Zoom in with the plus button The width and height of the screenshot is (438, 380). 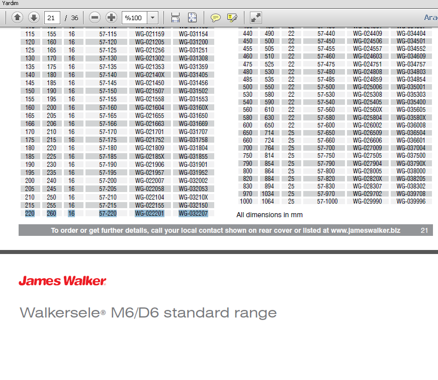pos(111,18)
